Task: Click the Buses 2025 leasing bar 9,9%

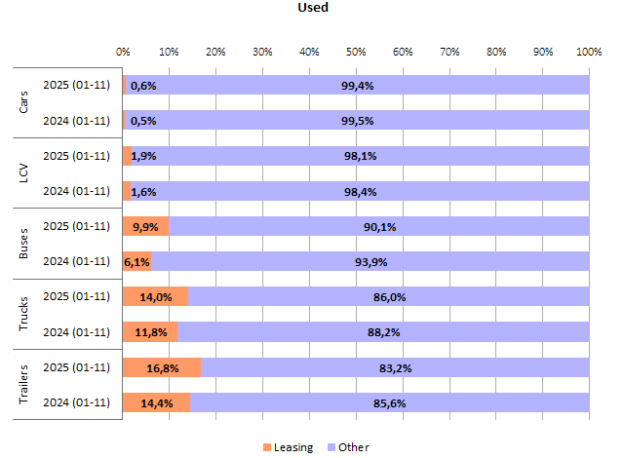Action: coord(145,226)
